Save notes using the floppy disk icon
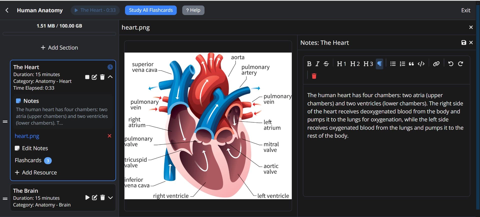This screenshot has height=217, width=480. click(x=463, y=43)
